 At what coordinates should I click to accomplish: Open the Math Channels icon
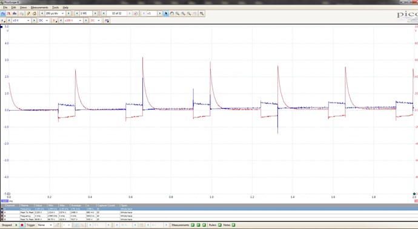point(107,21)
